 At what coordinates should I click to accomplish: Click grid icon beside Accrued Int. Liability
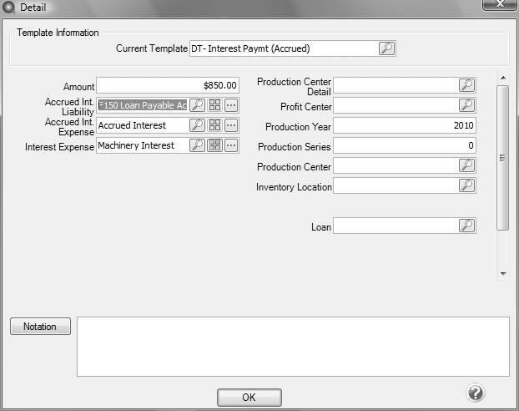click(x=214, y=105)
